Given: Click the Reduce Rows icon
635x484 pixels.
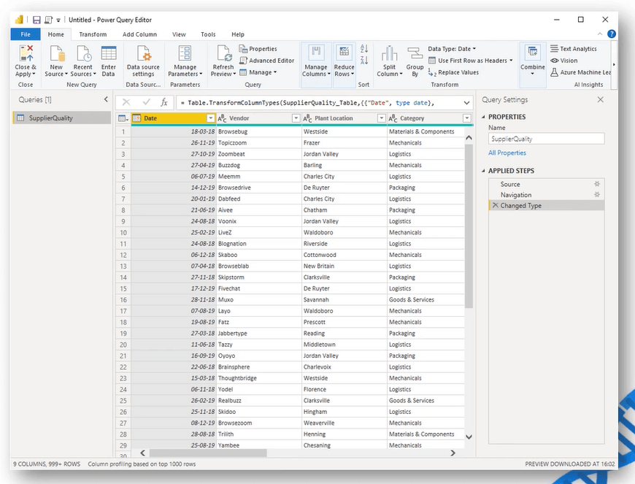Looking at the screenshot, I should pos(345,53).
